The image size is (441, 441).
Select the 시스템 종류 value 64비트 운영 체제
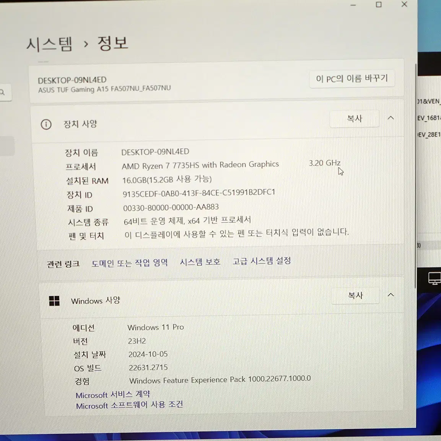coord(153,221)
